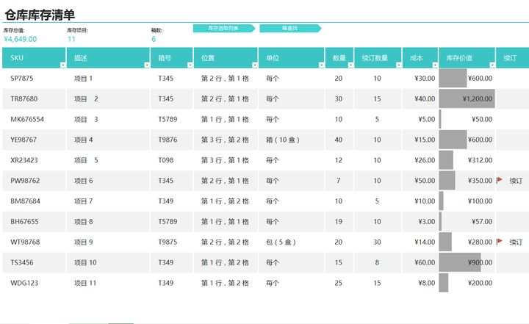Image resolution: width=529 pixels, height=324 pixels.
Task: Open the 位置 column filter dropdown
Action: [255, 65]
